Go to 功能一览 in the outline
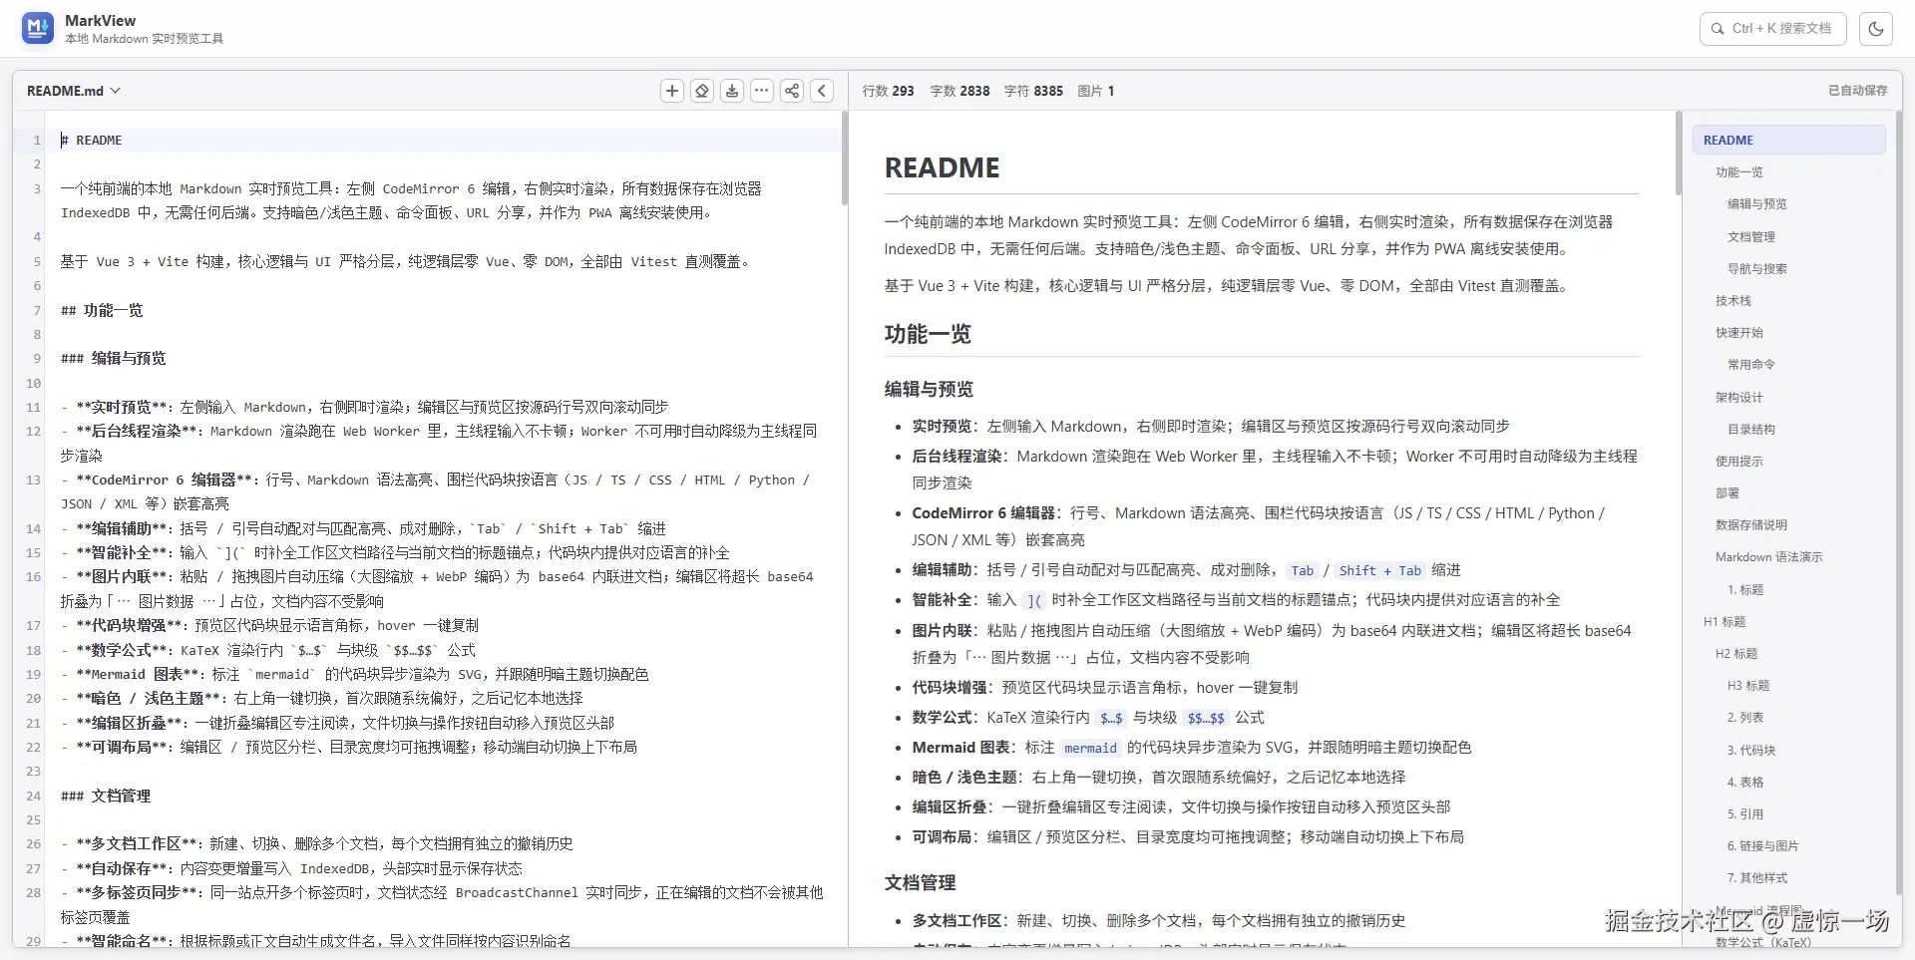The image size is (1915, 960). click(1739, 172)
